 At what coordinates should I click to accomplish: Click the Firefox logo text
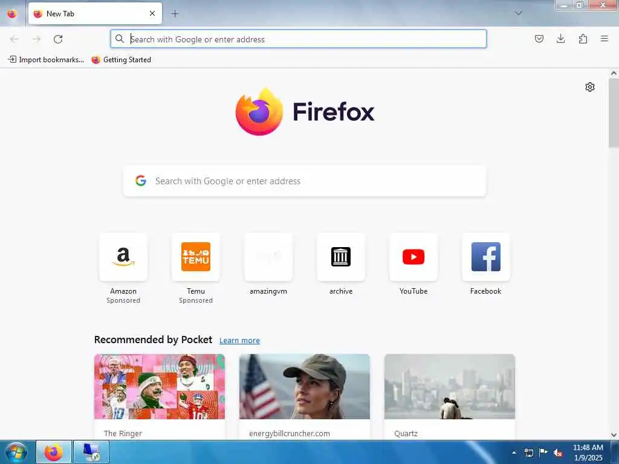pyautogui.click(x=333, y=112)
